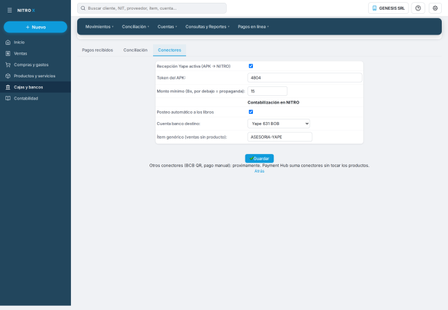The width and height of the screenshot is (448, 310).
Task: Click the Token del APK label
Action: (171, 78)
